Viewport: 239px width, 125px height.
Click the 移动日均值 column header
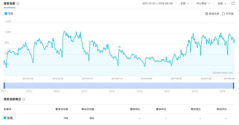pyautogui.click(x=88, y=109)
